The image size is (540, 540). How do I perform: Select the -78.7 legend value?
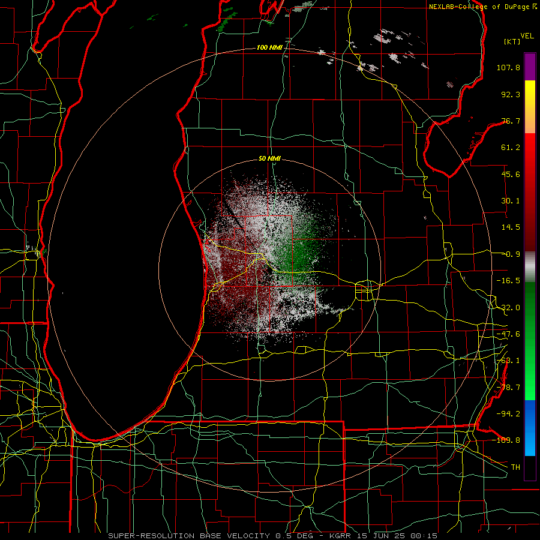(x=508, y=388)
